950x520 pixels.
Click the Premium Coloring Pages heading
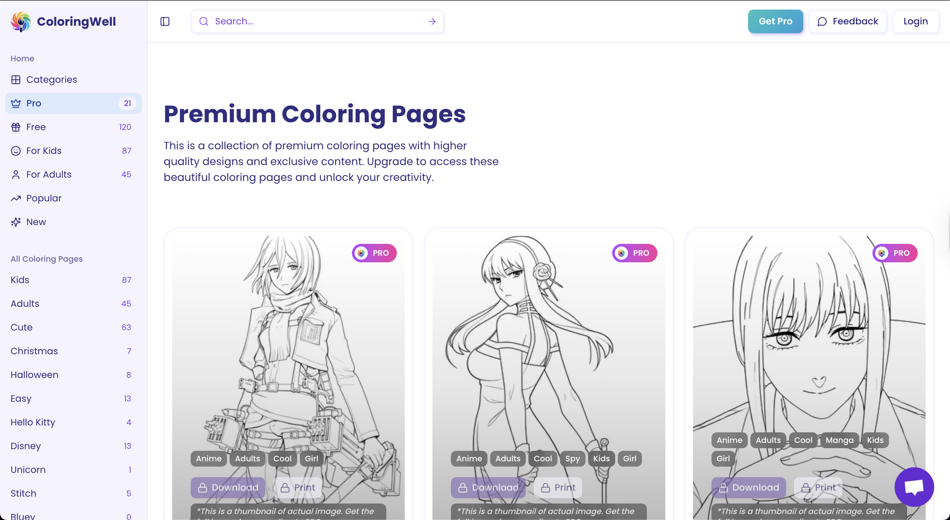tap(315, 114)
